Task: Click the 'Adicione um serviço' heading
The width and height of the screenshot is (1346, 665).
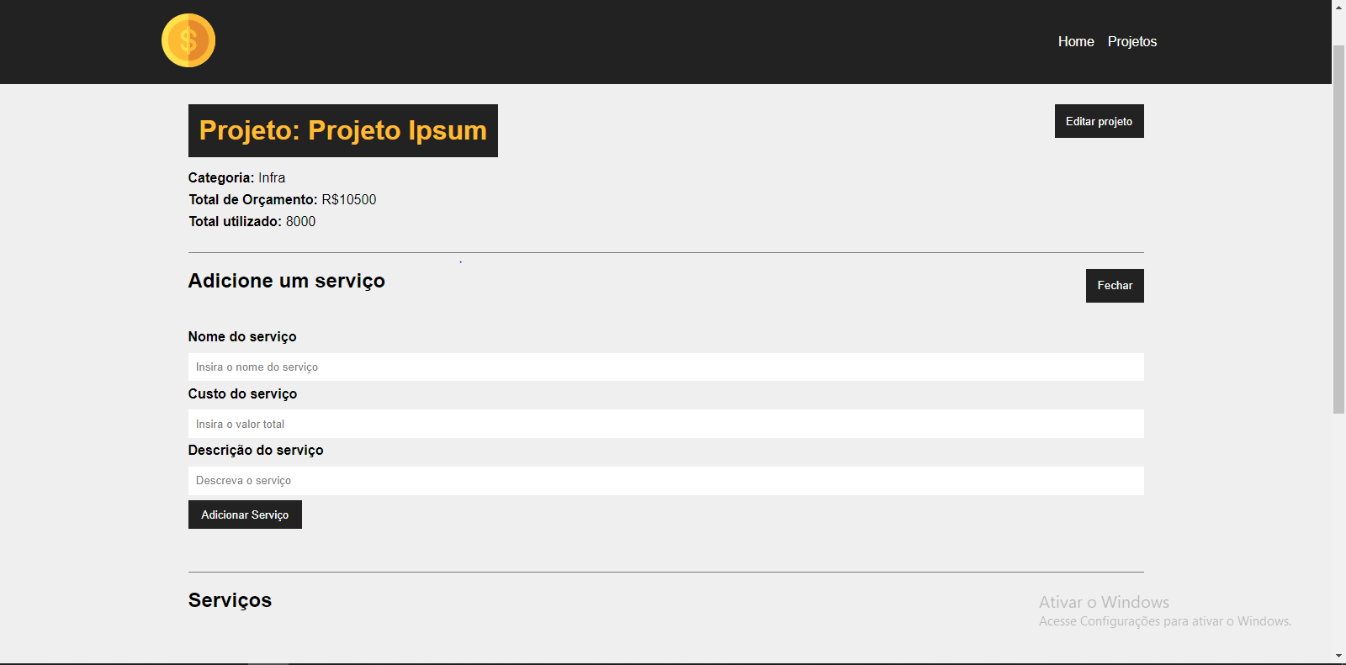Action: point(286,281)
